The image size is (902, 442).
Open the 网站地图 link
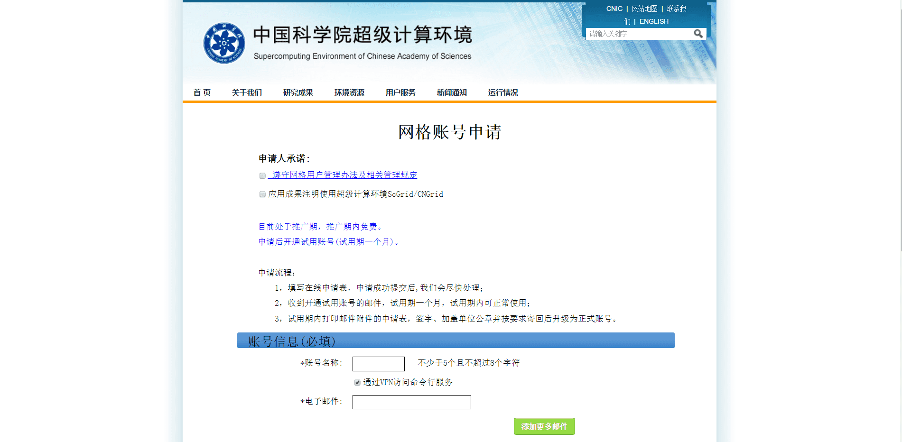tap(644, 9)
